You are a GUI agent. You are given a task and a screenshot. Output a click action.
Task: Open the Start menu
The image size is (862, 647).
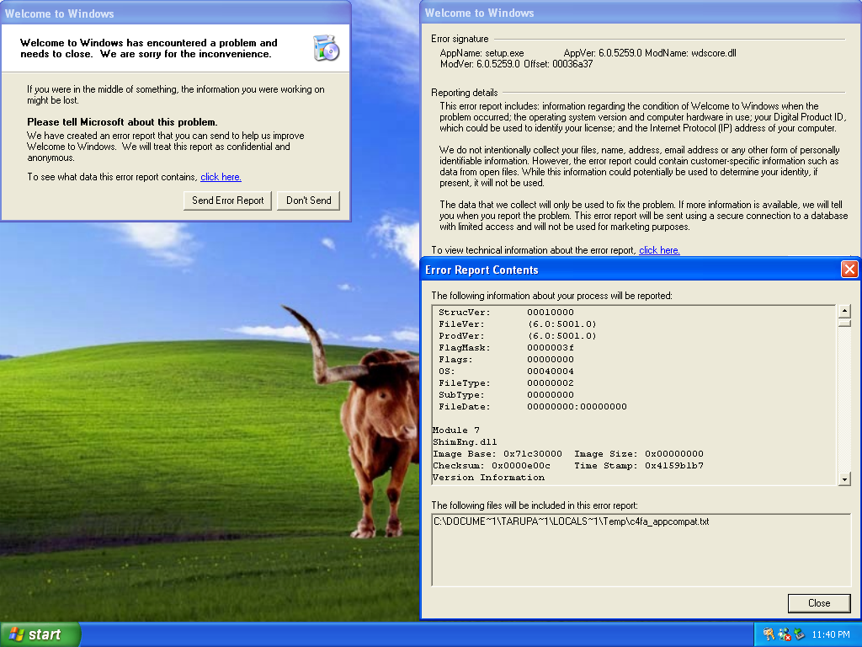click(x=40, y=634)
